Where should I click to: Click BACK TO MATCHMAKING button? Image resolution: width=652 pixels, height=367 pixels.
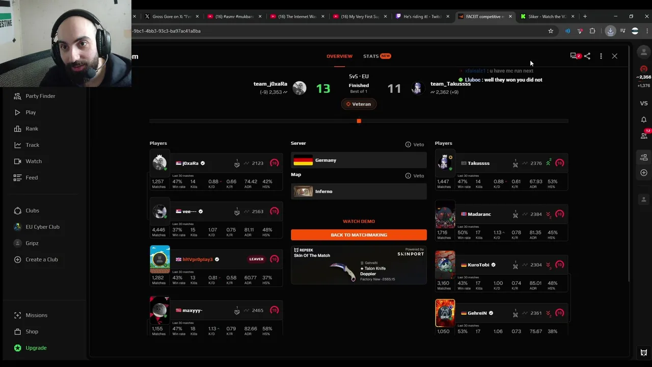[359, 235]
